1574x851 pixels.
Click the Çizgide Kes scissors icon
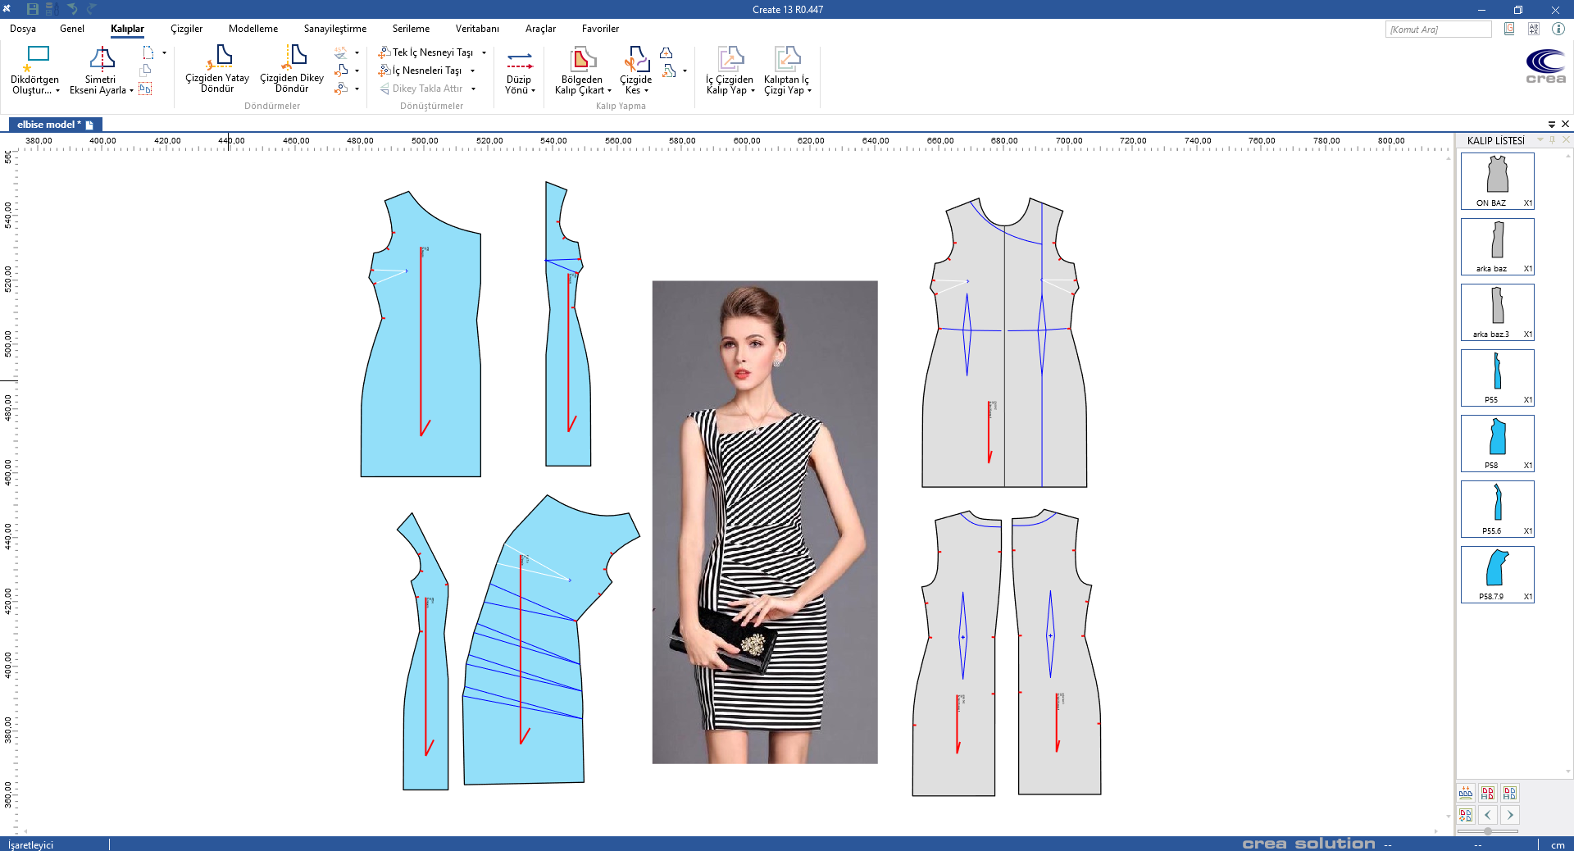coord(635,58)
